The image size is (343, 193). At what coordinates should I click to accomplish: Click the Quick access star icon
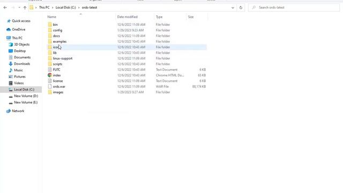[9, 21]
